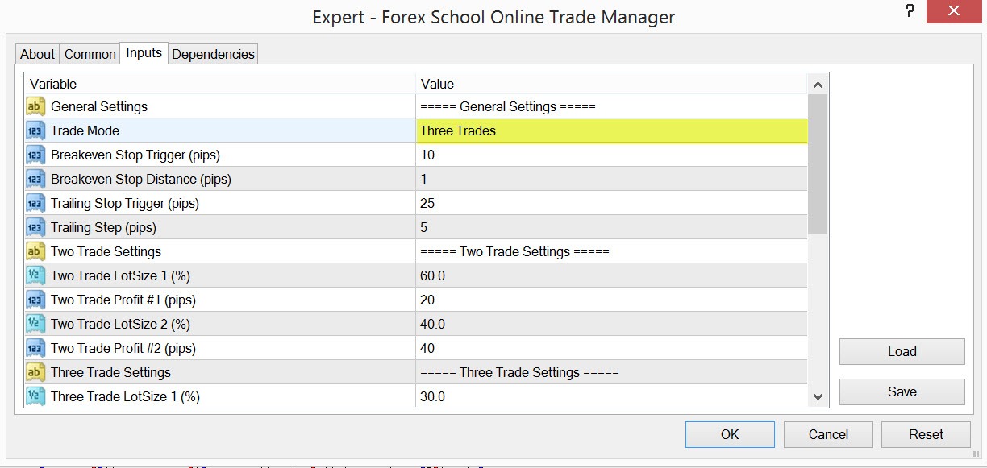Select the '===== General Settings =====' value
Viewport: 987px width, 468px height.
pos(508,106)
